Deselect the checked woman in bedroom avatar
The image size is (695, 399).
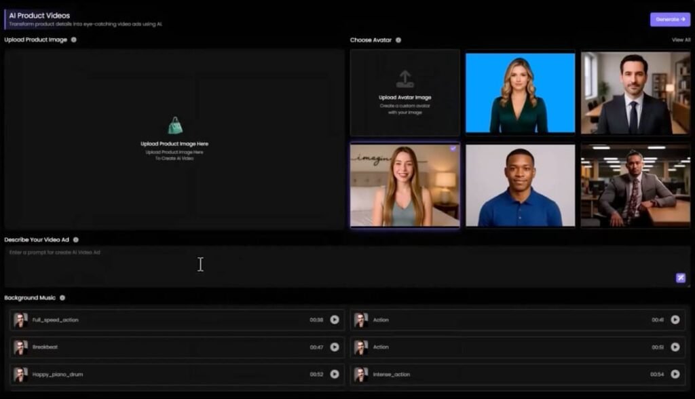tap(405, 185)
